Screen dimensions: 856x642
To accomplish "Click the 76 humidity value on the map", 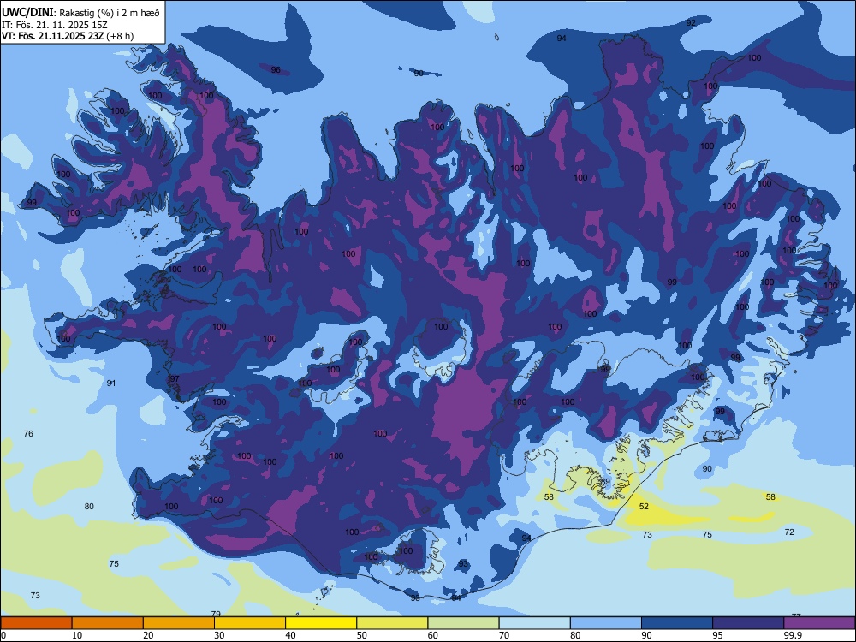I will coord(28,433).
